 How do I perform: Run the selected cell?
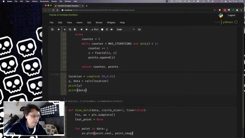tap(95, 30)
